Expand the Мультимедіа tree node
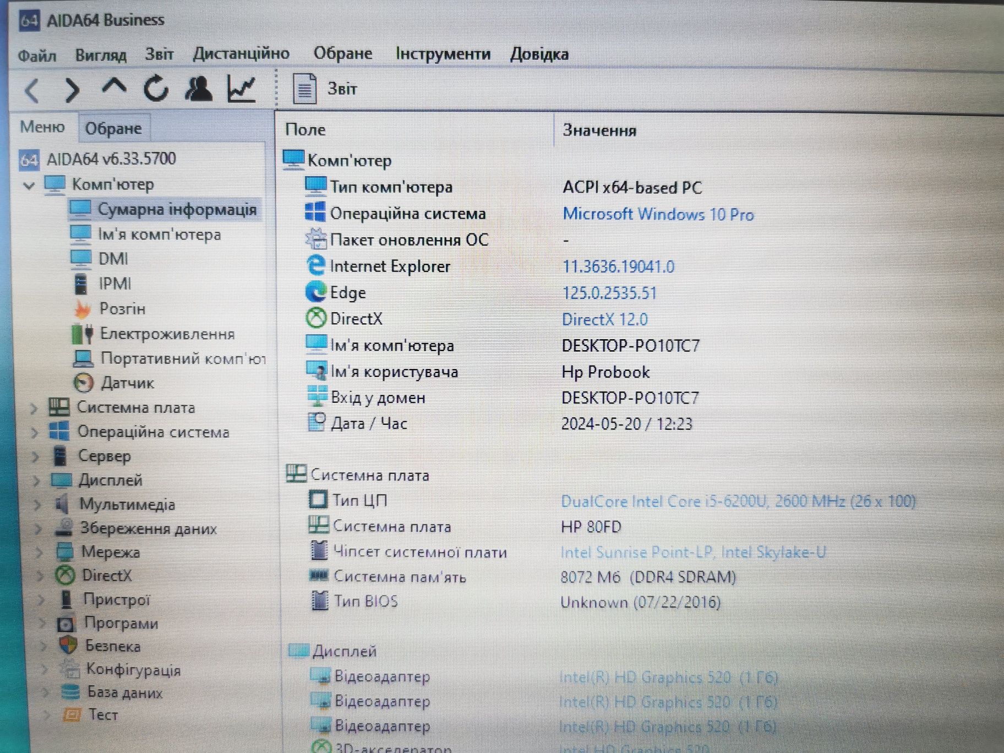 pyautogui.click(x=37, y=505)
